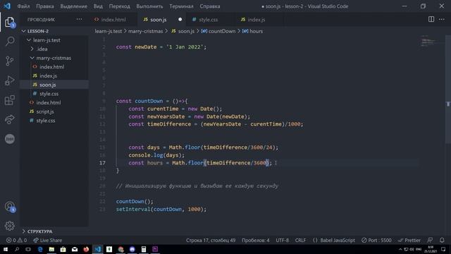
Task: Click the VS Code logo icon
Action: tap(7, 6)
